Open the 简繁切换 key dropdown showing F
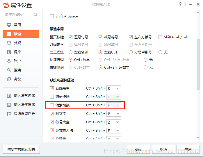The image size is (203, 157). (x=114, y=105)
